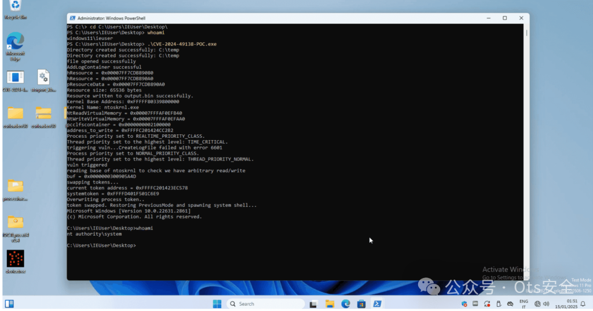Viewport: 593px width, 311px height.
Task: Switch to PowerShell via its taskbar icon
Action: [378, 304]
